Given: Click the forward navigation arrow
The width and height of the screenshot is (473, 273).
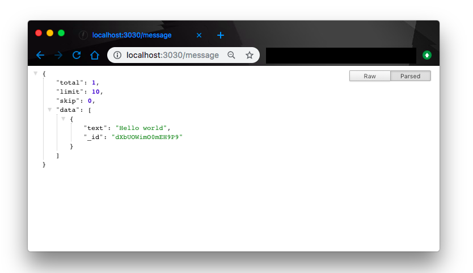Looking at the screenshot, I should (58, 55).
